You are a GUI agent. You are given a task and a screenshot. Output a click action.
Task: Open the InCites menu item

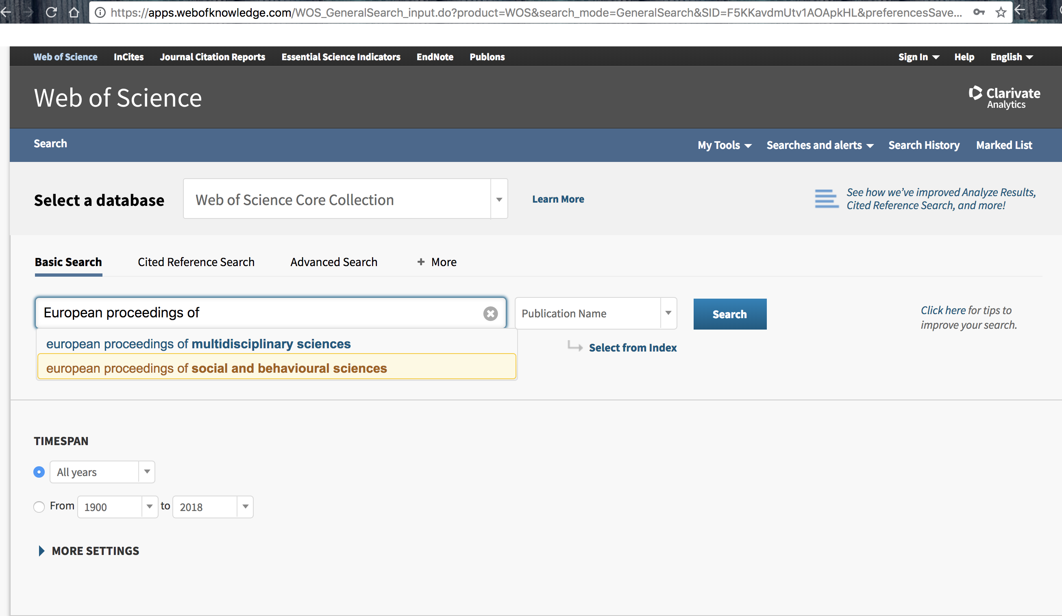pyautogui.click(x=128, y=57)
